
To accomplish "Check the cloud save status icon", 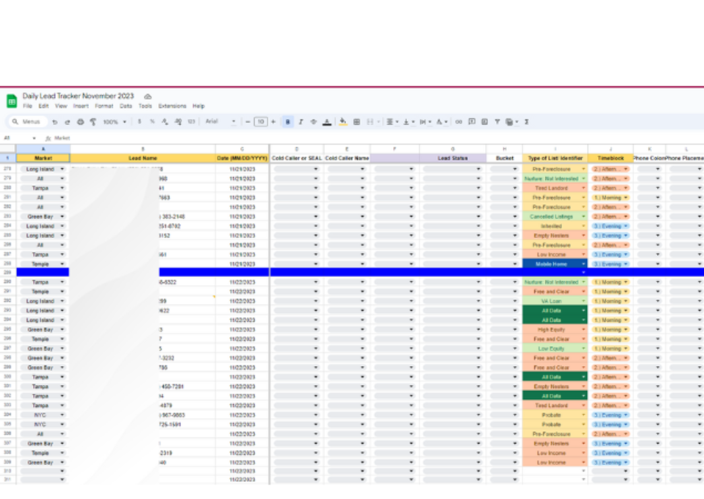I will click(x=148, y=97).
